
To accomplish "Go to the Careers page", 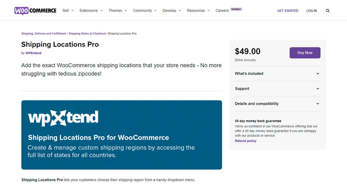I will 222,11.
